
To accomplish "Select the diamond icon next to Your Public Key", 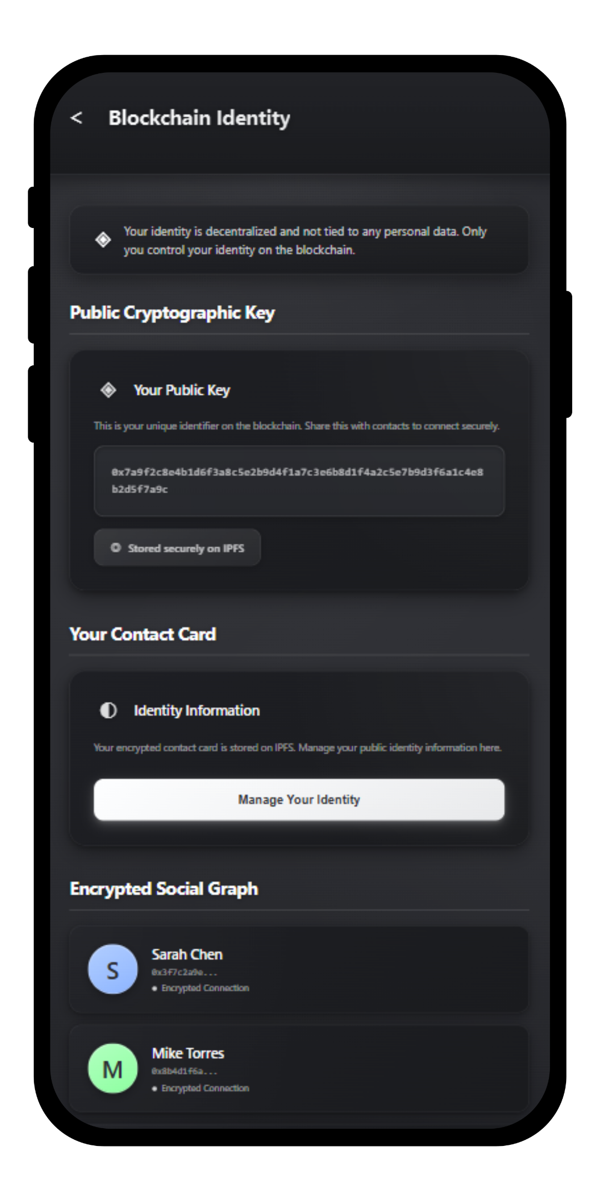I will click(109, 390).
